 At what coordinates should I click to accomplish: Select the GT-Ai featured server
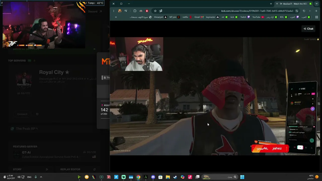pyautogui.click(x=55, y=154)
